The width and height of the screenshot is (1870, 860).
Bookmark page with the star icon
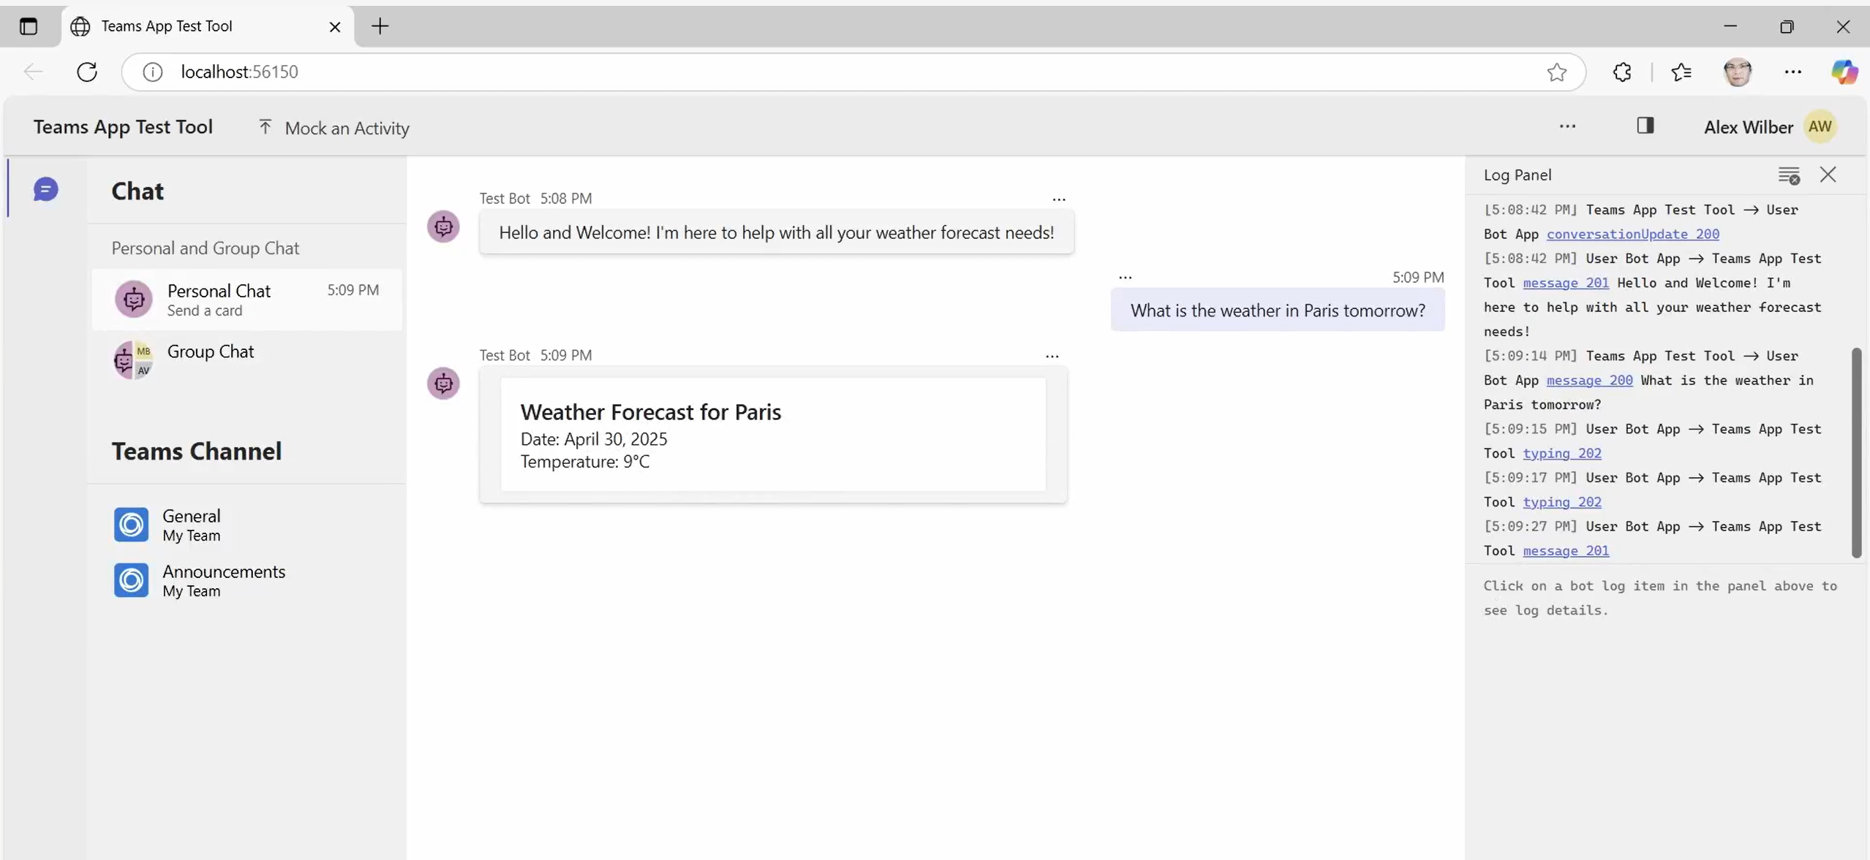[1556, 72]
